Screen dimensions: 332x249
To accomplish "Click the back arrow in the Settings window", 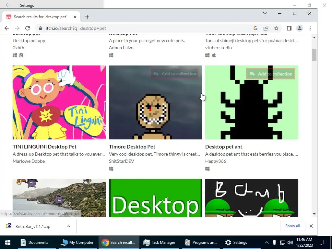I will 8,5.
